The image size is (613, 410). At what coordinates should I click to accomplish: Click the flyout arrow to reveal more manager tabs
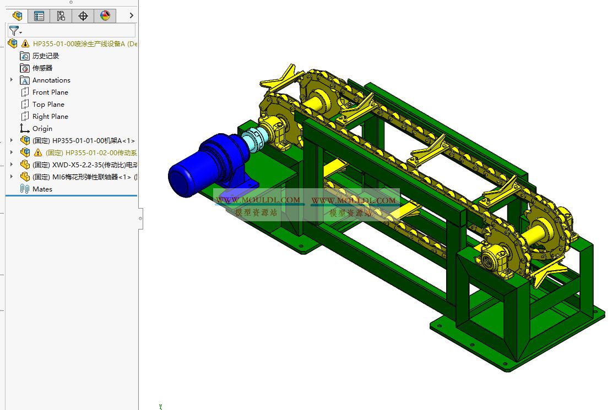click(x=130, y=15)
